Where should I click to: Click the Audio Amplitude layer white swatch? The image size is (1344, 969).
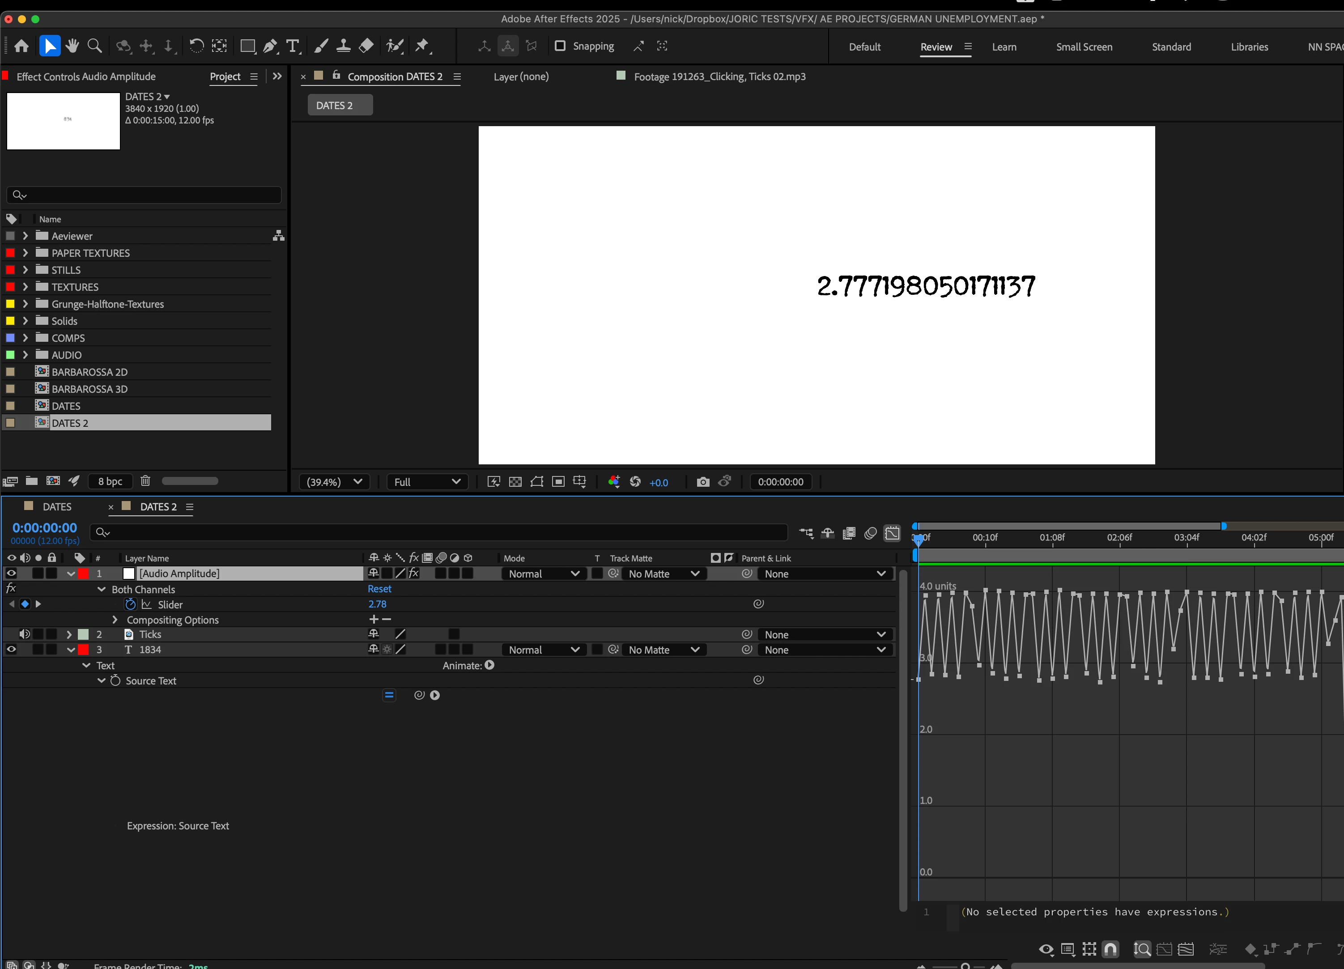(128, 574)
